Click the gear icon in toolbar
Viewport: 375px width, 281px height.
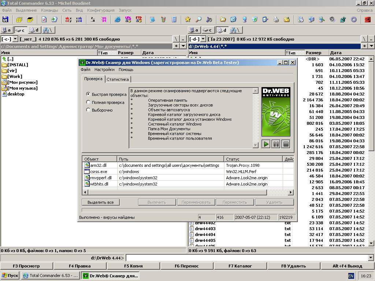354,19
